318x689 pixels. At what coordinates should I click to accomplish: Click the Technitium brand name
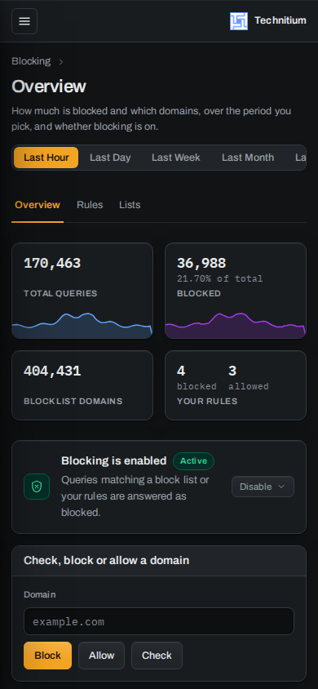[280, 20]
